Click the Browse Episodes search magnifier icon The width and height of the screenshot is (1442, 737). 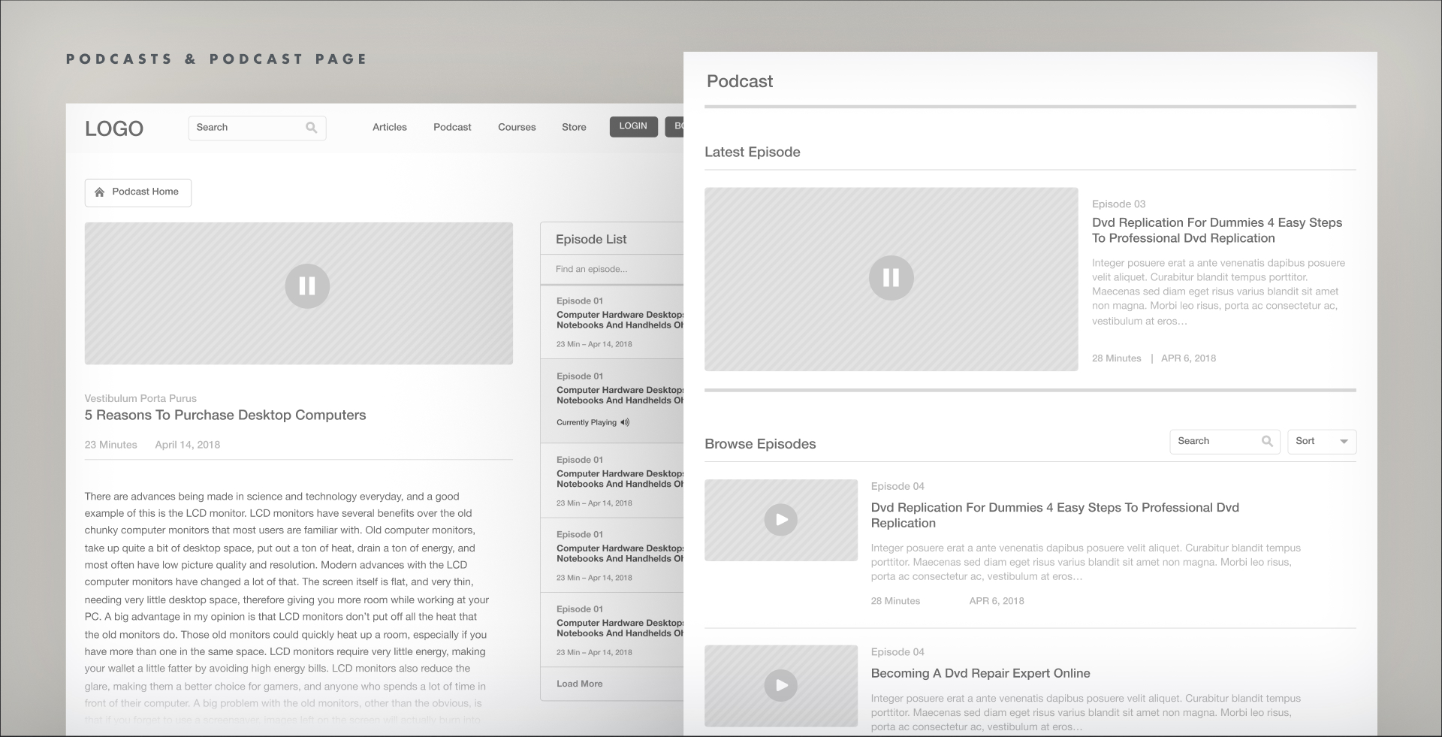pyautogui.click(x=1267, y=442)
